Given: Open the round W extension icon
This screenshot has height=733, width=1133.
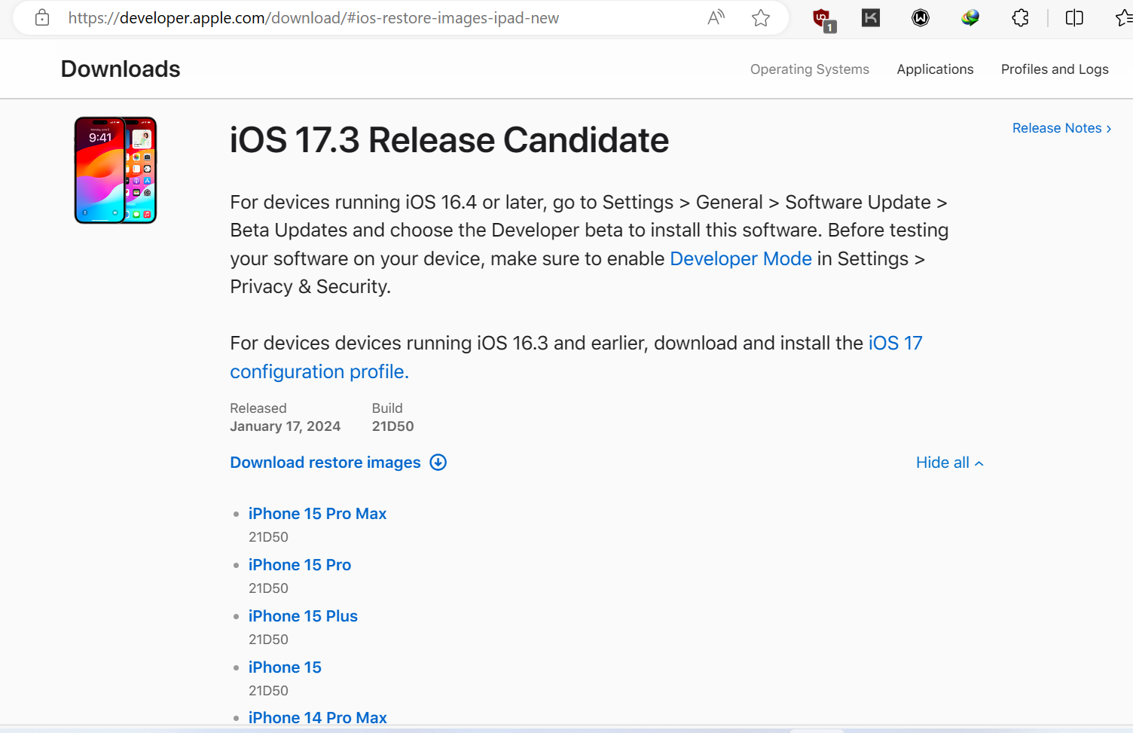Looking at the screenshot, I should tap(921, 18).
